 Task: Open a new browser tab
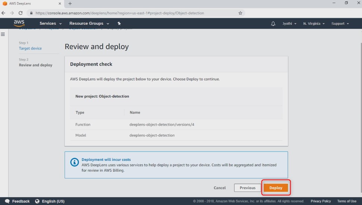point(70,3)
